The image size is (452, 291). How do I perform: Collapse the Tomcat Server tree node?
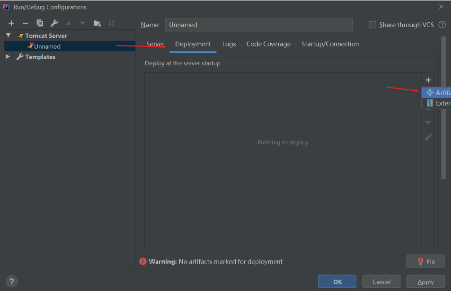tap(9, 35)
